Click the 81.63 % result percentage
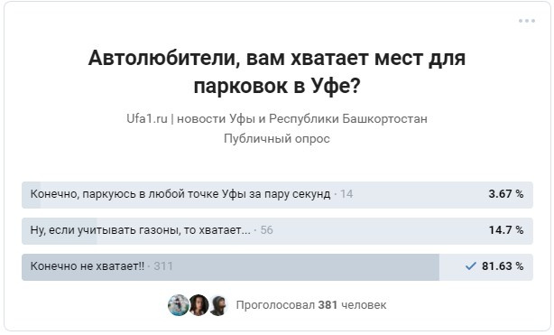Screen dimensions: 554x335 [x=503, y=266]
